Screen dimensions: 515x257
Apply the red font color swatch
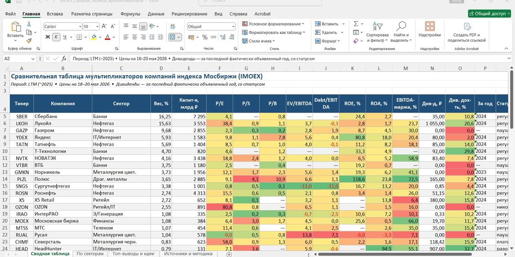[x=107, y=37]
